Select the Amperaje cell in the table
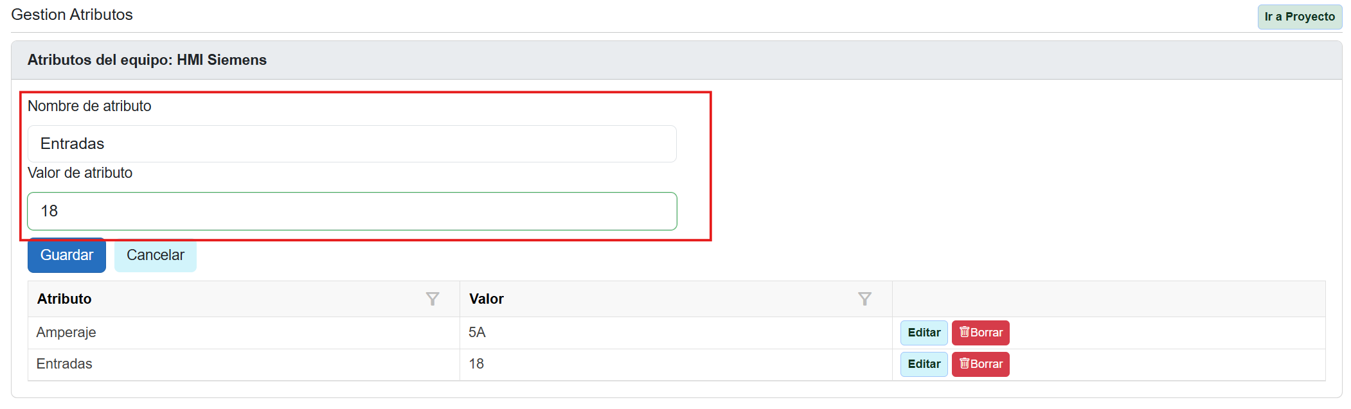Viewport: 1351px width, 409px height. pos(66,333)
